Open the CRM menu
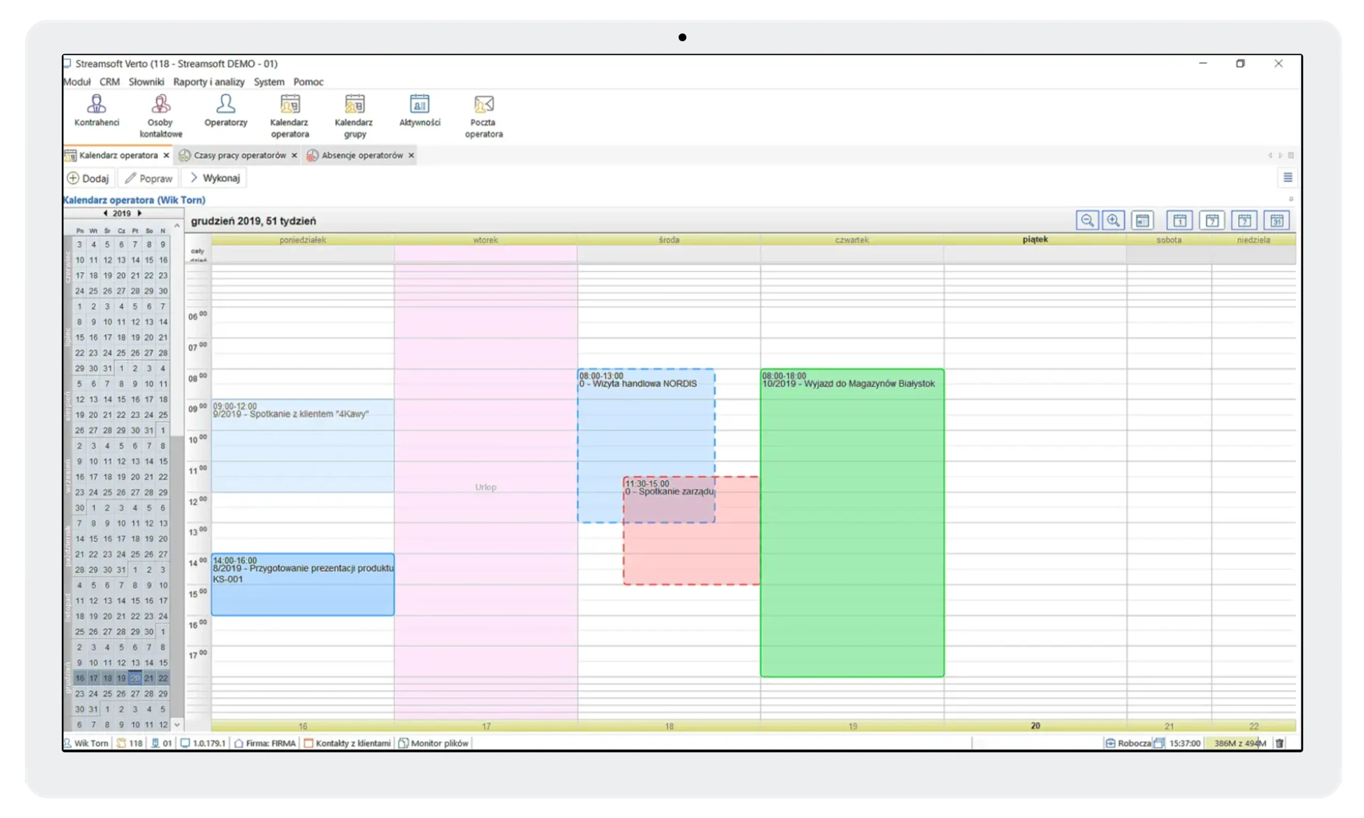Screen dimensions: 1364x818 tap(109, 82)
